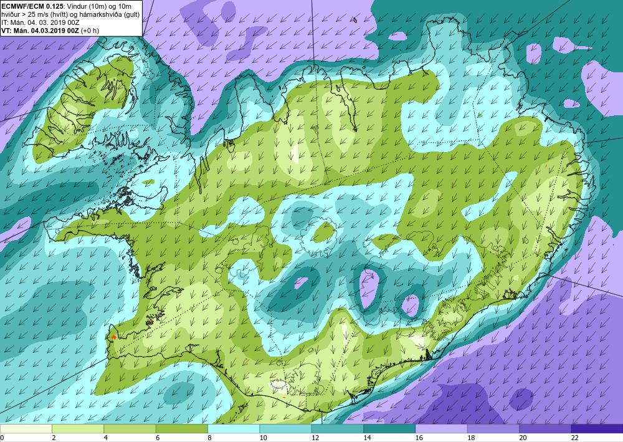Screen dimensions: 623x442
Task: Click the darkest purple legend swatch above 22
Action: [x=597, y=428]
